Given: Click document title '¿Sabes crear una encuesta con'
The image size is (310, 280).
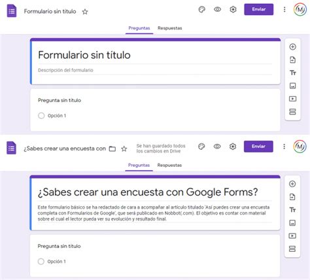Looking at the screenshot, I should tap(65, 149).
